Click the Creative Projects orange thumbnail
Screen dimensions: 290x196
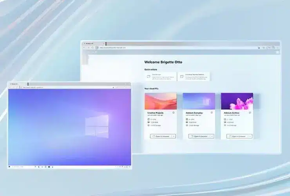coord(161,101)
